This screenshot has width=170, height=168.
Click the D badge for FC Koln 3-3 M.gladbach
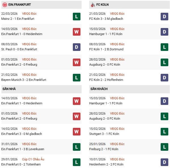164,16
